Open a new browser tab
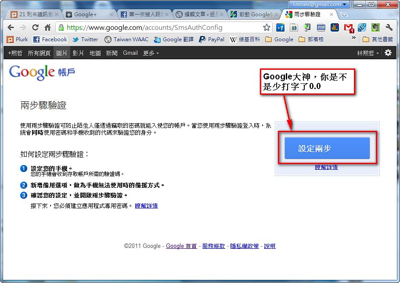Screen dimensions: 400x283 pos(344,14)
